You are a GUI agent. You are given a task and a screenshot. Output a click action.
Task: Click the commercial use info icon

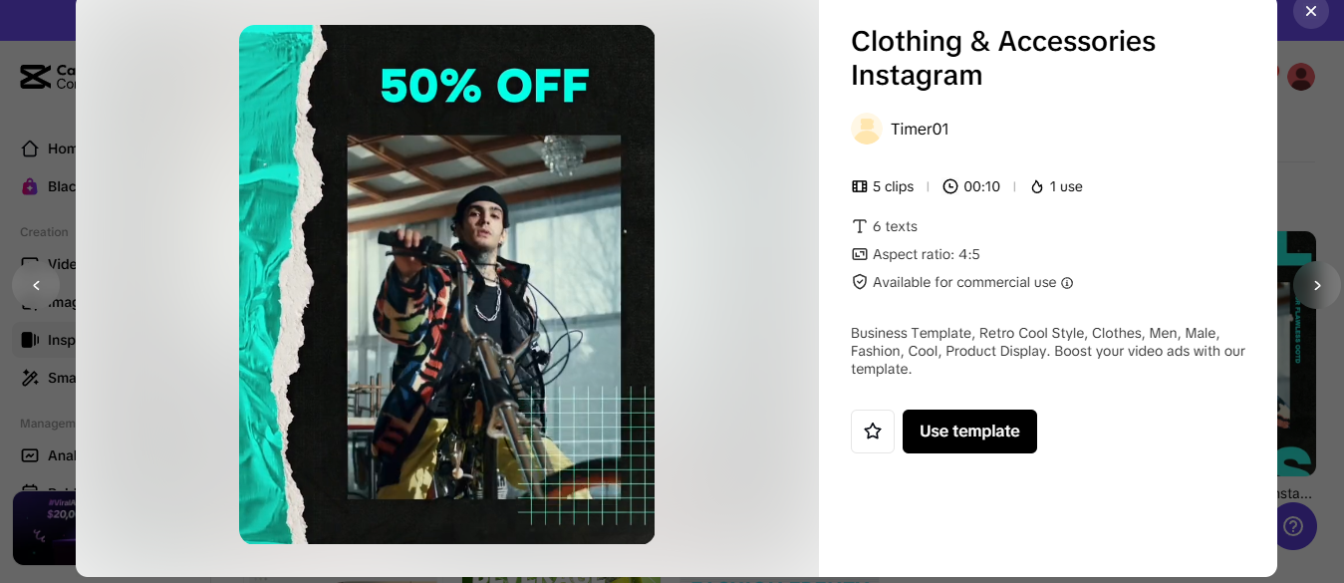(1067, 283)
